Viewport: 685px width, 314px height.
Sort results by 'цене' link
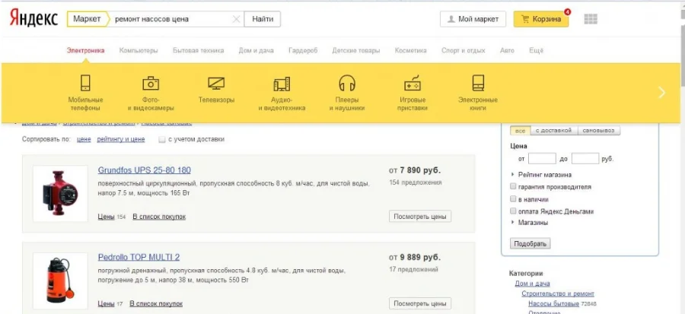point(84,140)
